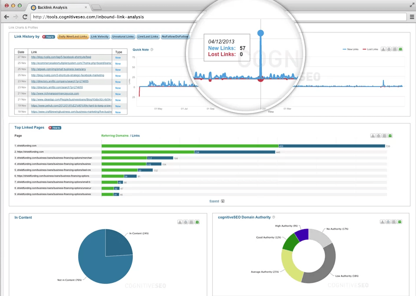Toggle the Lost Links legend series
Viewport: 416px width, 296px height.
tap(370, 49)
